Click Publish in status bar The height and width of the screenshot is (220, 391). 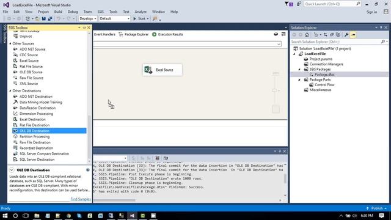click(x=377, y=208)
